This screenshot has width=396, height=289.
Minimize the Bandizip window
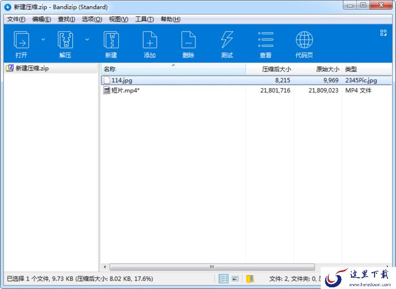(x=350, y=5)
